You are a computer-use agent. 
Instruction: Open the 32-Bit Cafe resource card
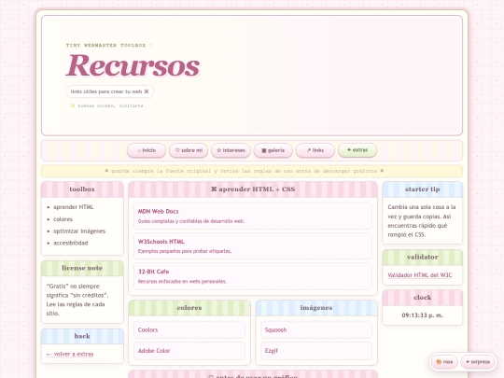[x=253, y=276]
